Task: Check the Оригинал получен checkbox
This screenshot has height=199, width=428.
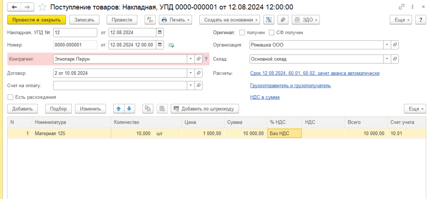Action: coord(242,33)
